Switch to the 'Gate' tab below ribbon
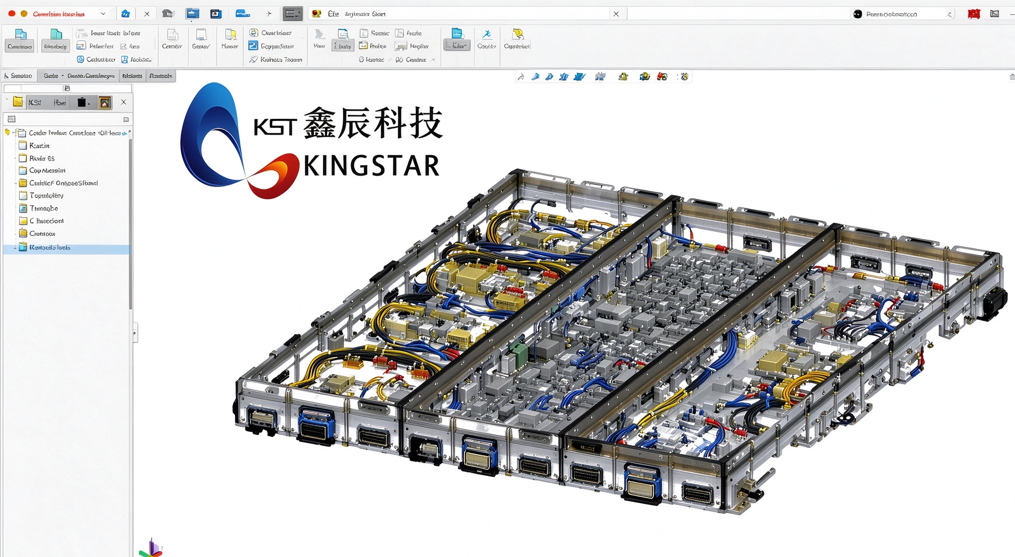This screenshot has width=1015, height=557. [51, 76]
